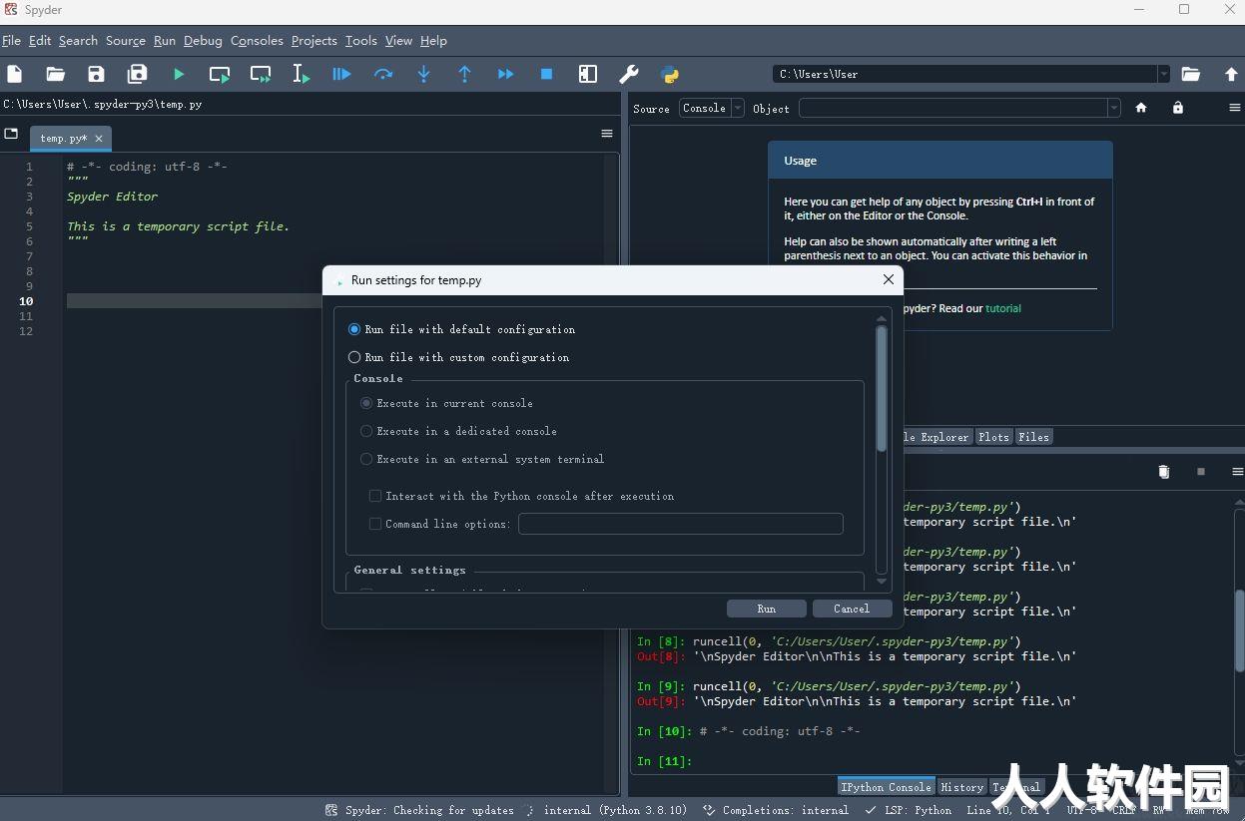Open PYTHONPATH manager Python icon
The image size is (1245, 821).
pos(670,74)
